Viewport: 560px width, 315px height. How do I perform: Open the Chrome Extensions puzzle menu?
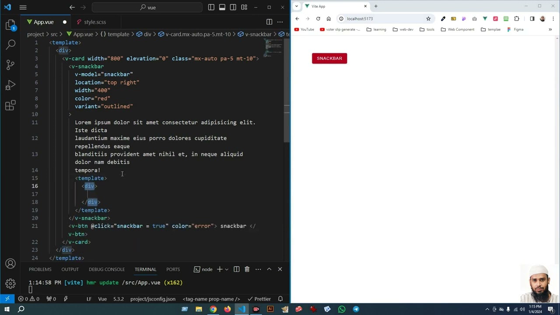pyautogui.click(x=517, y=19)
